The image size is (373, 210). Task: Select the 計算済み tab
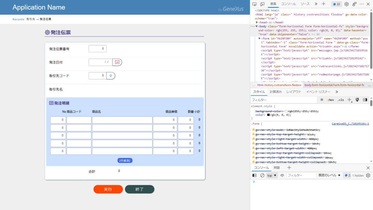[276, 92]
